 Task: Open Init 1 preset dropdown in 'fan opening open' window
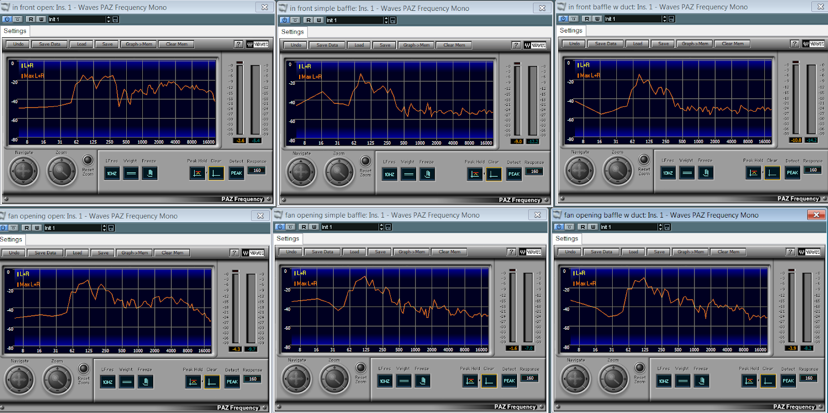75,228
